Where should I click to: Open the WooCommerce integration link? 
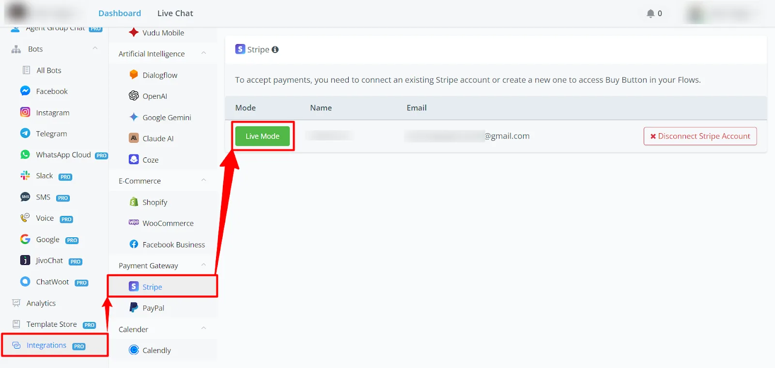[x=168, y=223]
